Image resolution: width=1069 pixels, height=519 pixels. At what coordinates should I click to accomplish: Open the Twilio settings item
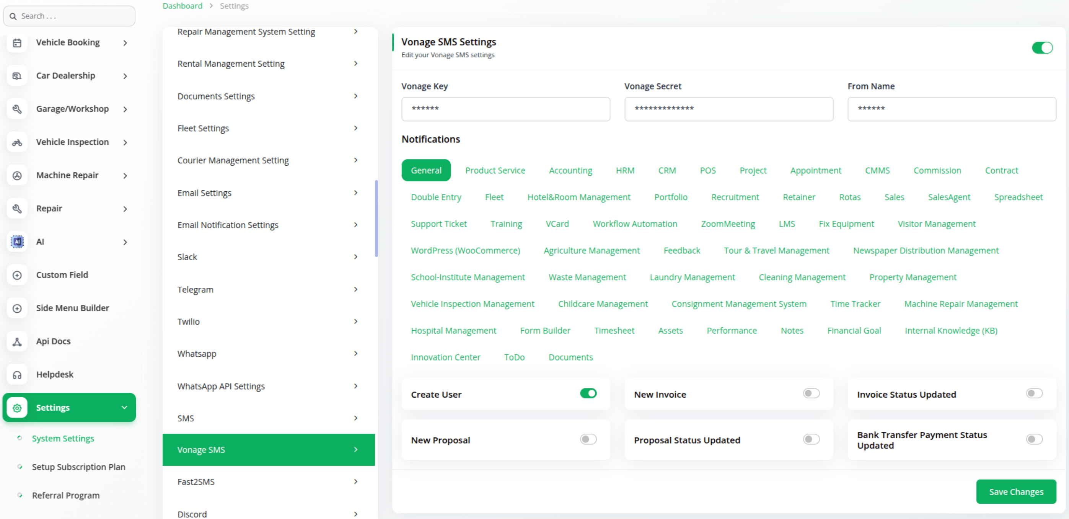(x=269, y=322)
